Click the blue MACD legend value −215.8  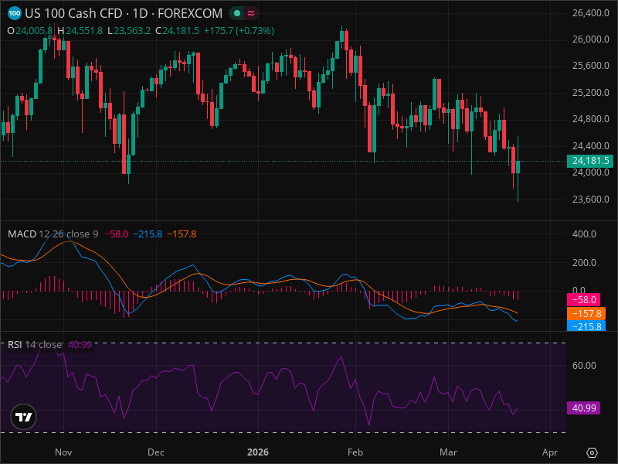point(148,234)
